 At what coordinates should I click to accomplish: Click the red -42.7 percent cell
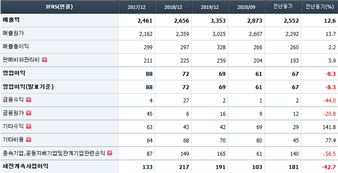pos(329,167)
